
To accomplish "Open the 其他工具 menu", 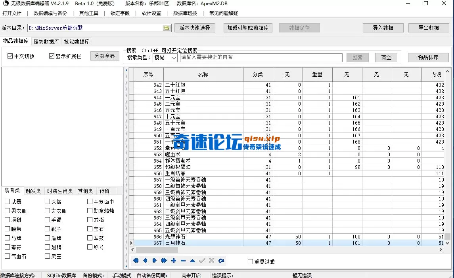I will 89,13.
